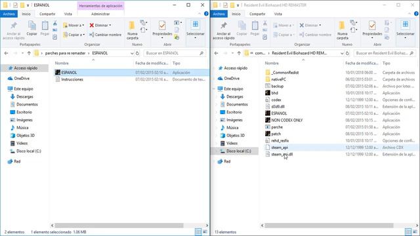Pin to quick access in ESPANOL window
Viewport: 420px width, 236px height.
click(x=13, y=30)
